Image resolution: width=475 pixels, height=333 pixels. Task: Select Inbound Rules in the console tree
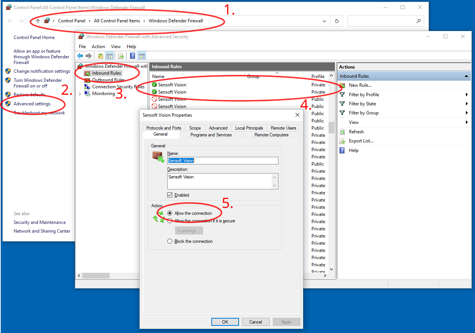(x=107, y=73)
